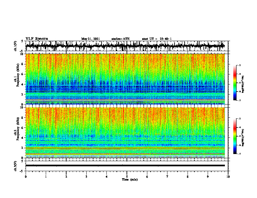257x198 pixels.
Task: Select the 'ch.2 Frequency (kHz)' axis label
Action: pos(17,129)
